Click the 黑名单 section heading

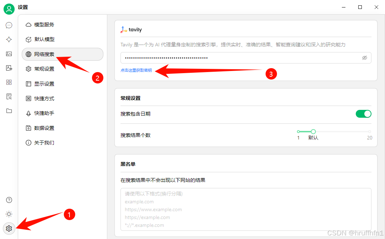point(128,164)
